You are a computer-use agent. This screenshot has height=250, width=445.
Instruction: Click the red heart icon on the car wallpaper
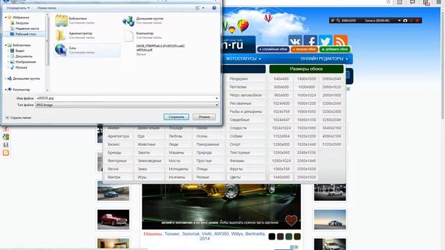pos(291,220)
